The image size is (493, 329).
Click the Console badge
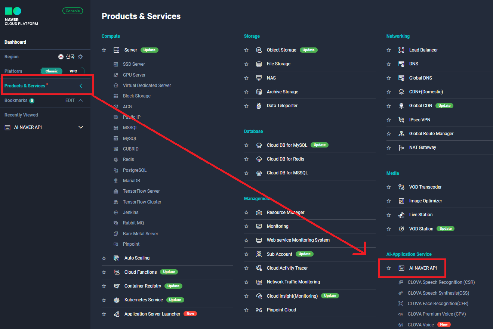[x=73, y=11]
